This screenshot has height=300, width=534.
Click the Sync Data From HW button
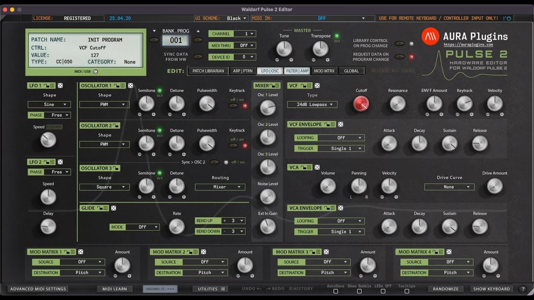tap(198, 57)
